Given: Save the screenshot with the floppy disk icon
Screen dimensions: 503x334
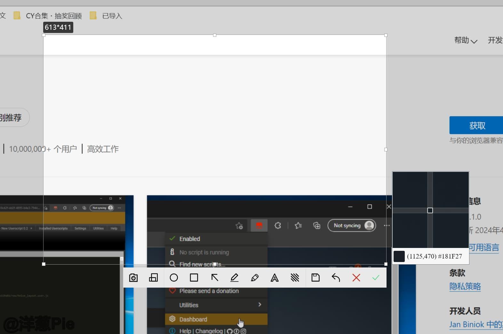Looking at the screenshot, I should point(315,278).
